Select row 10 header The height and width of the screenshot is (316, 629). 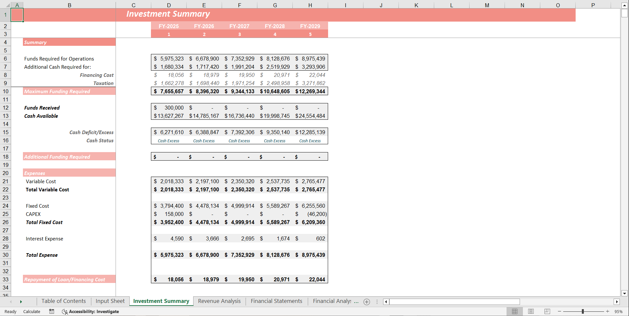coord(5,91)
